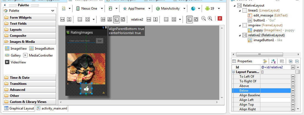304x115 pixels.
Task: Toggle fill height button right of relative2 label
Action: (x=156, y=19)
